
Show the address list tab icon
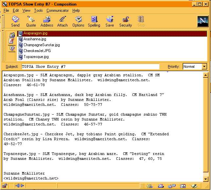click(x=12, y=35)
